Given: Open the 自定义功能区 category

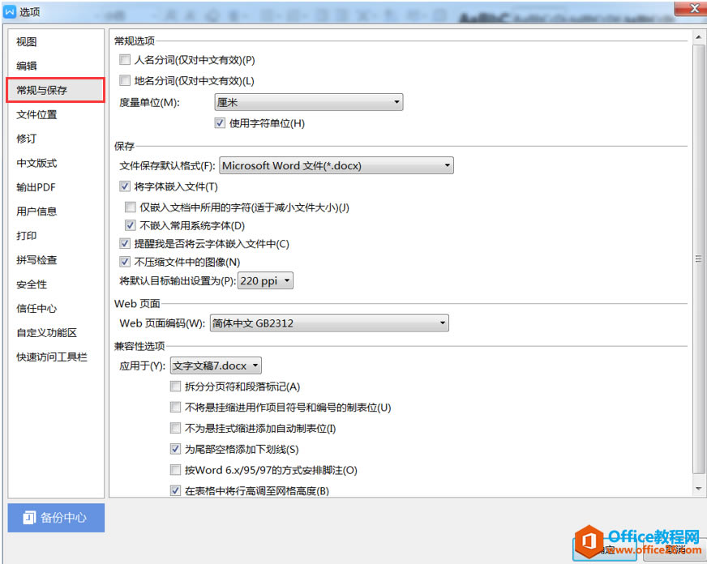Looking at the screenshot, I should tap(46, 333).
